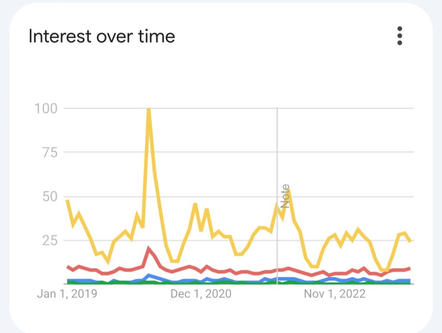This screenshot has width=442, height=333.
Task: Click the vertical "Note" marker label
Action: (x=285, y=196)
